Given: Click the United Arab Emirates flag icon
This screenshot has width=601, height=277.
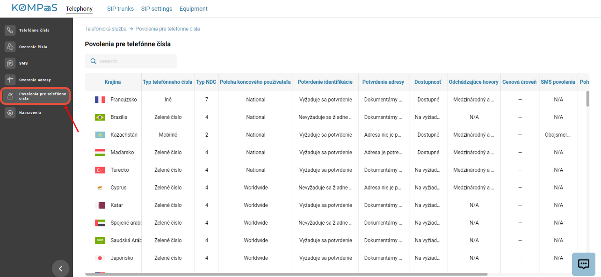Looking at the screenshot, I should (x=100, y=223).
